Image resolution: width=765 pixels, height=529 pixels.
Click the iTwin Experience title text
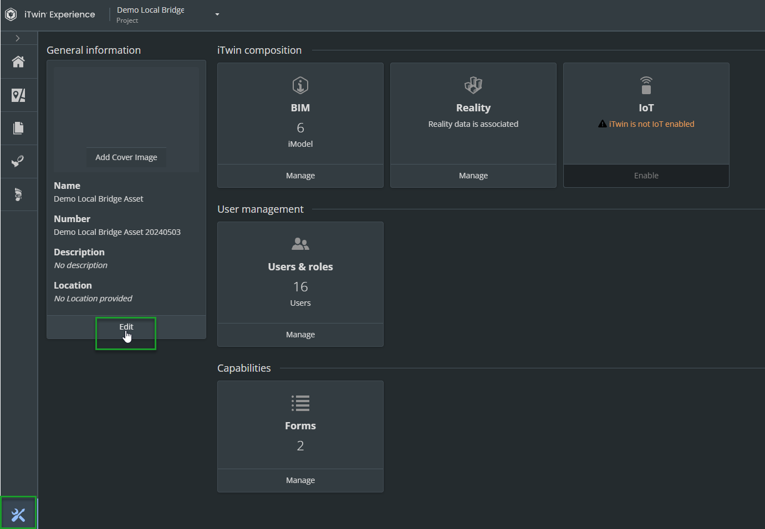[x=60, y=14]
